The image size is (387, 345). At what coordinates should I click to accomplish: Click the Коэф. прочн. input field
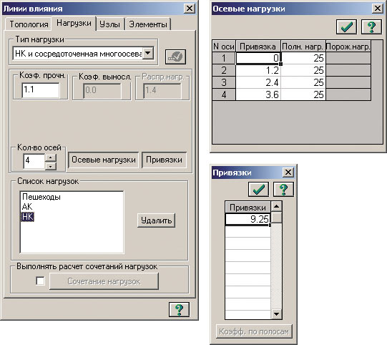coord(41,90)
